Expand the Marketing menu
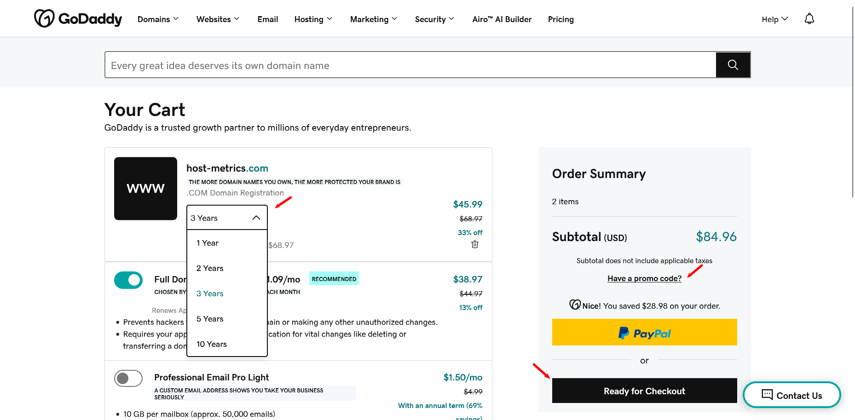The height and width of the screenshot is (420, 855). point(374,19)
